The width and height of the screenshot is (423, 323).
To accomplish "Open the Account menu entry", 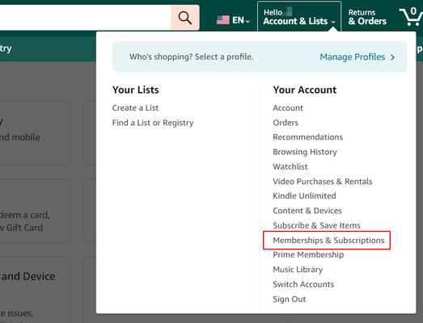I will [288, 107].
